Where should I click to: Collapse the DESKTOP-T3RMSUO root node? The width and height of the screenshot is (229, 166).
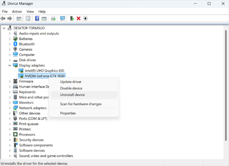click(4, 28)
